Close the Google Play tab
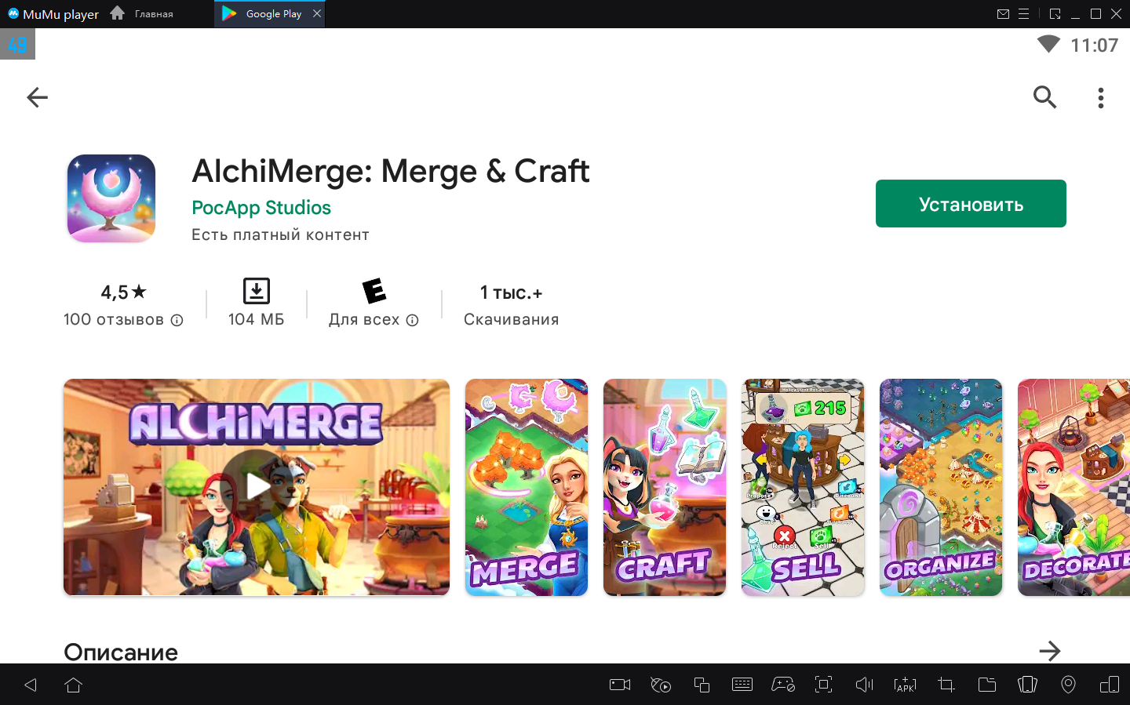The width and height of the screenshot is (1130, 705). pos(317,13)
